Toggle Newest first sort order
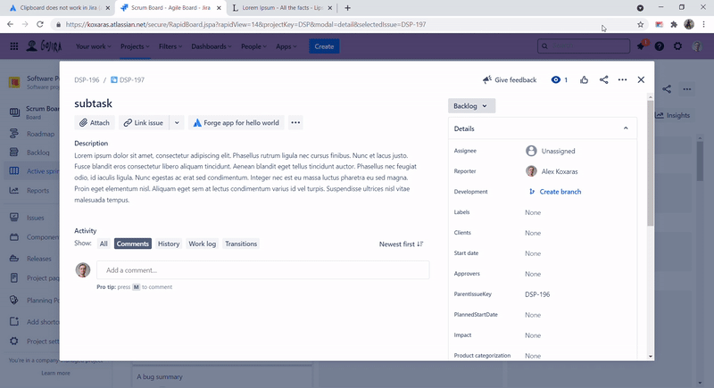714x388 pixels. [401, 244]
